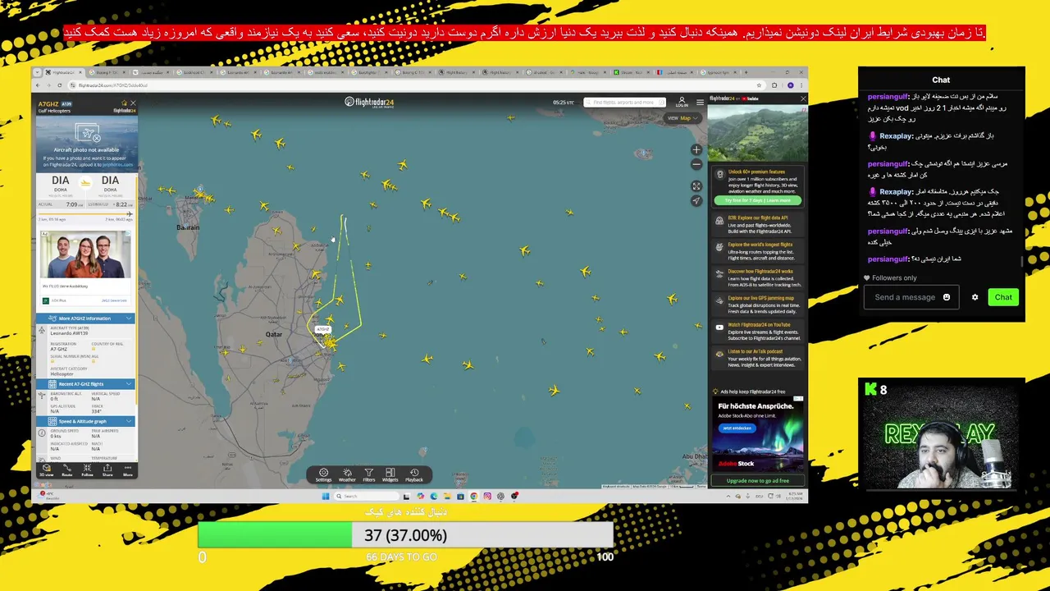Click Find flights, airports search field

(x=624, y=103)
